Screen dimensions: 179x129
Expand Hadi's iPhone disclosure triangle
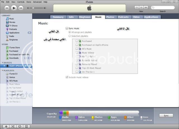pos(4,66)
